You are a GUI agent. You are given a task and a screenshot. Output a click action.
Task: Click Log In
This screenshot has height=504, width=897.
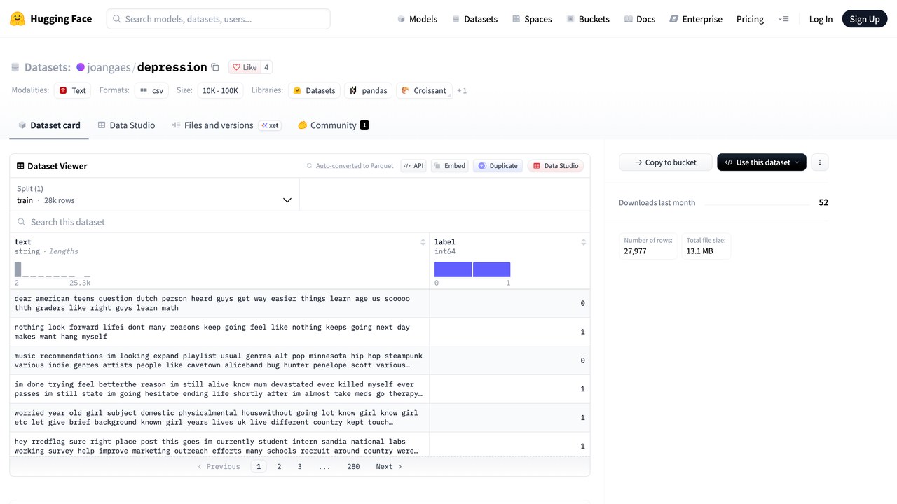(821, 19)
